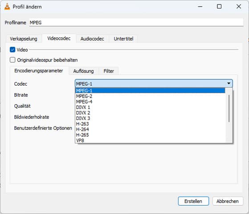Go to the Untertitel tab
This screenshot has width=249, height=214.
pyautogui.click(x=123, y=39)
